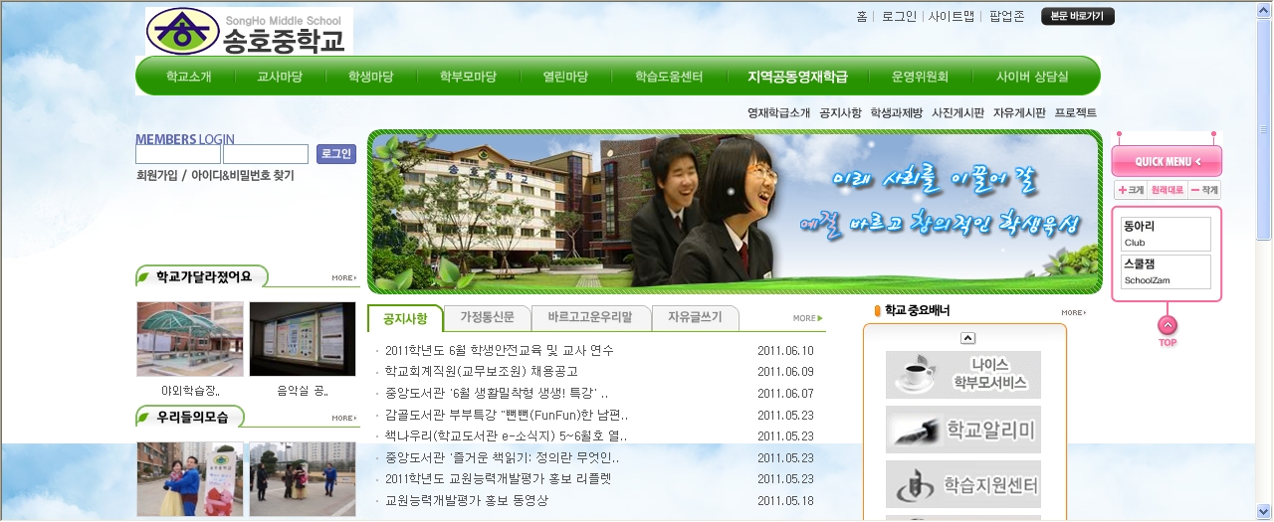Decrease text size with 작게 button
Image resolution: width=1274 pixels, height=522 pixels.
click(x=1203, y=190)
